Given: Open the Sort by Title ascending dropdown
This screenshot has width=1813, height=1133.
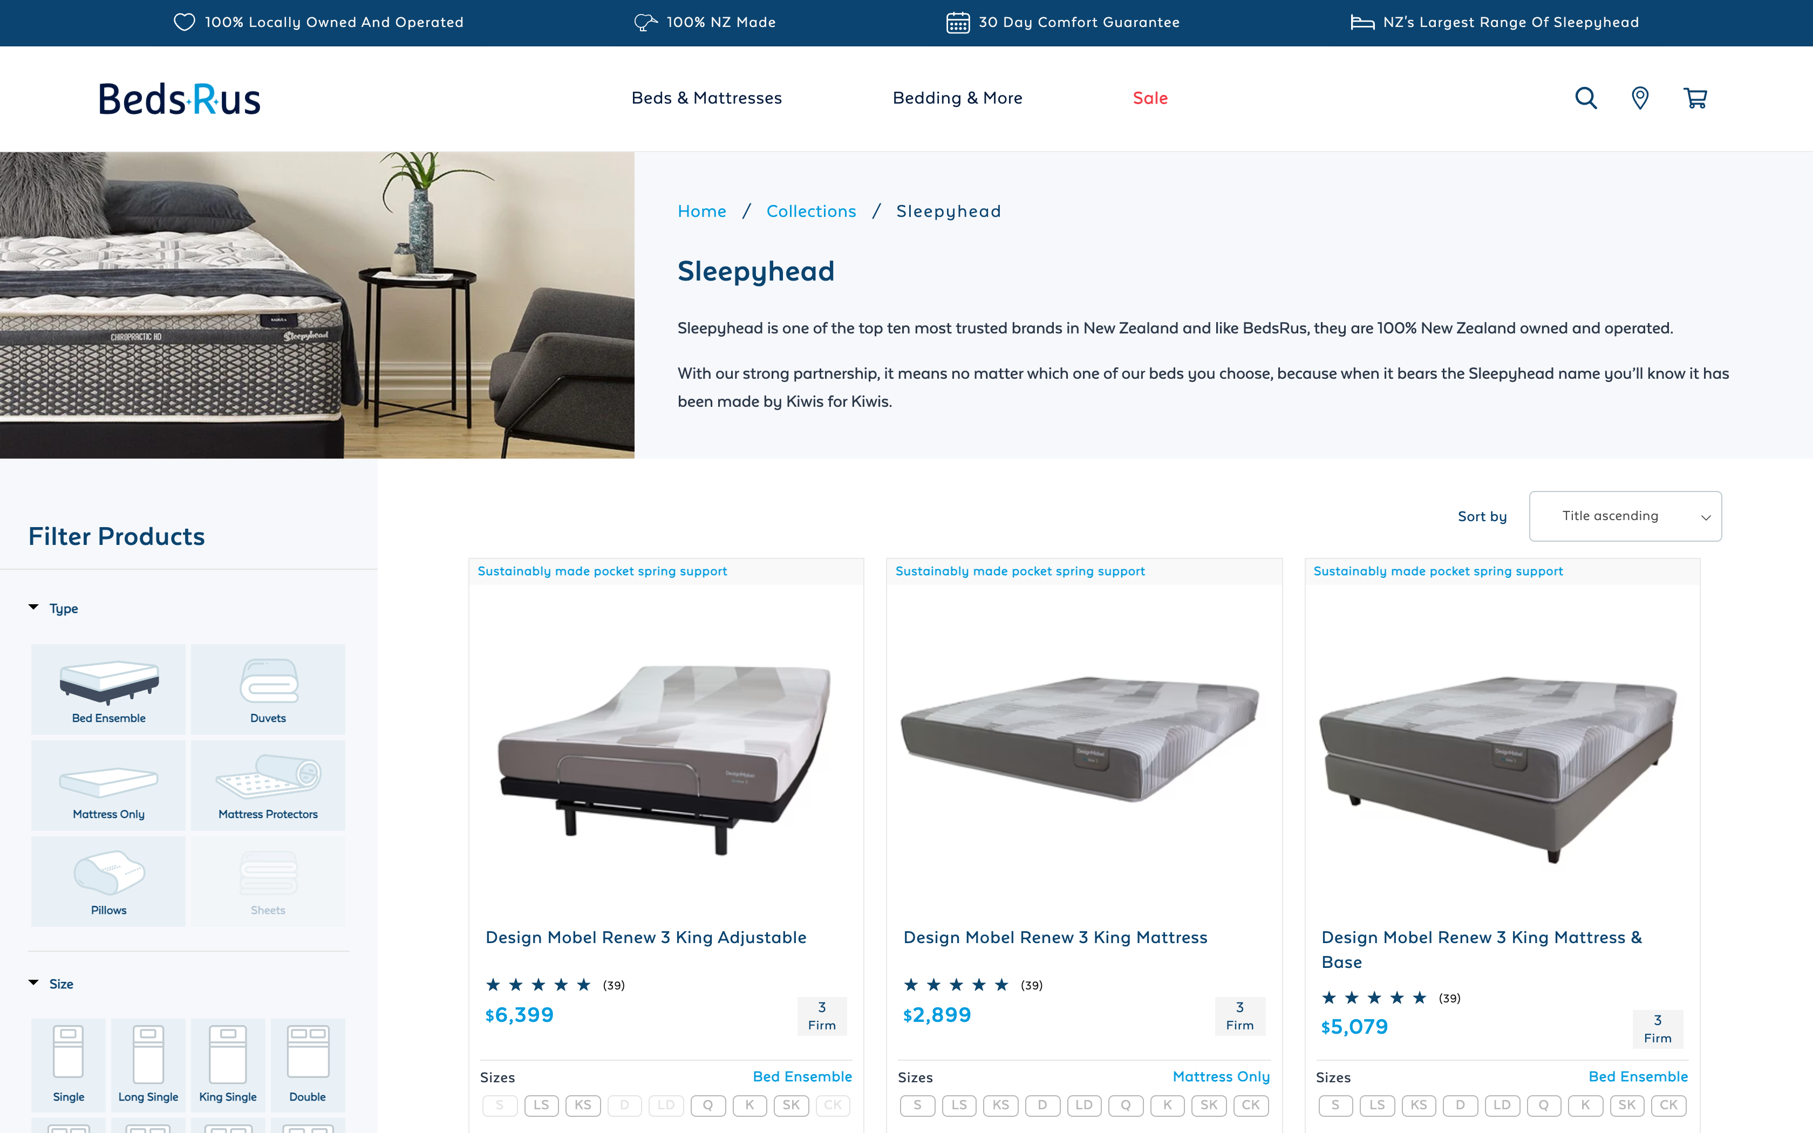Looking at the screenshot, I should click(x=1625, y=516).
